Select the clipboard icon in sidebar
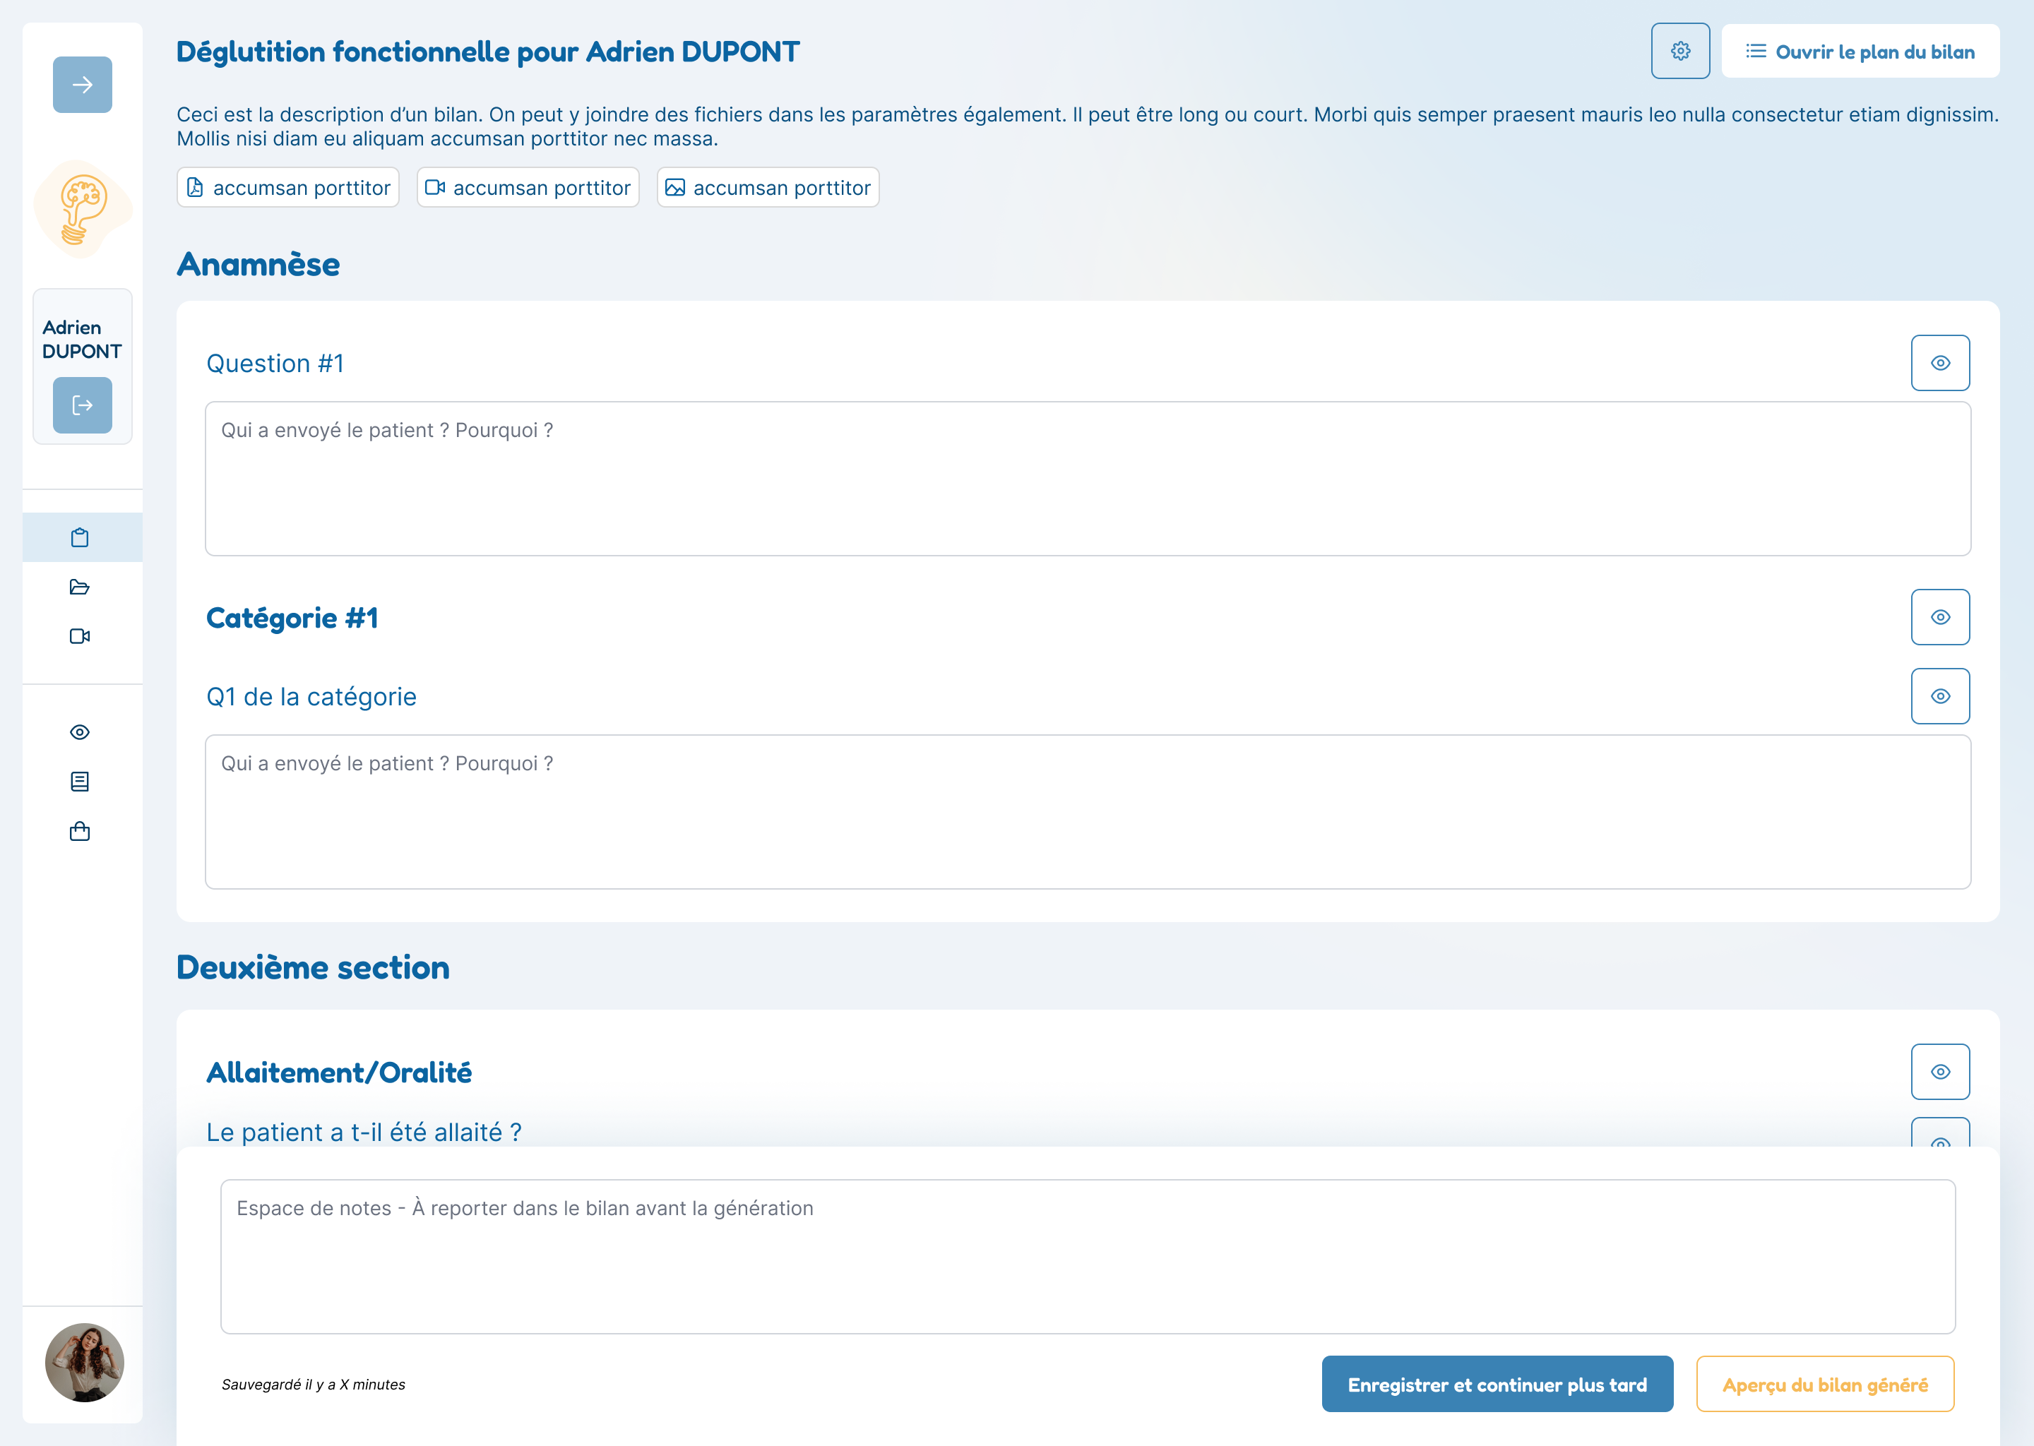This screenshot has width=2034, height=1446. coord(80,537)
